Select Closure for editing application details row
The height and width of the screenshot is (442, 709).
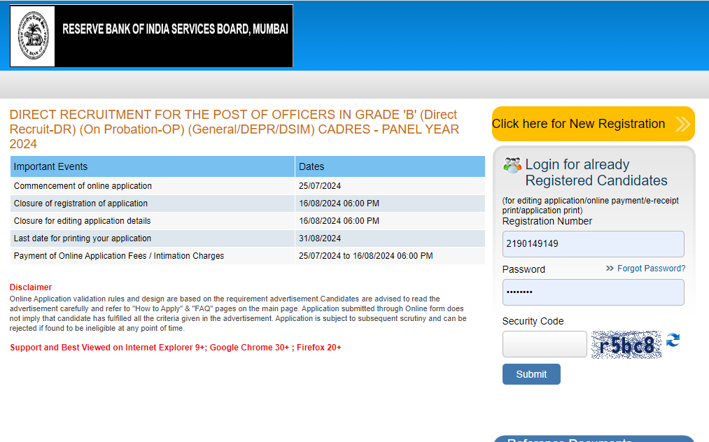coord(247,221)
